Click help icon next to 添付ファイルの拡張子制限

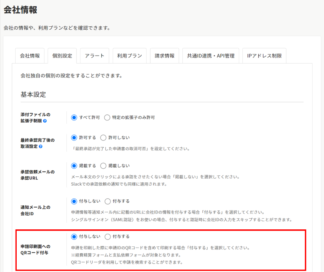click(x=45, y=121)
